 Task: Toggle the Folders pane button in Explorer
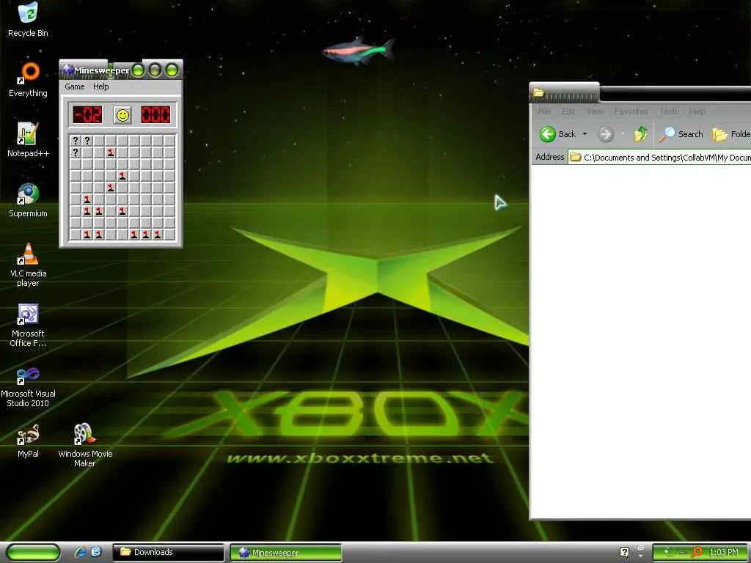tap(731, 134)
